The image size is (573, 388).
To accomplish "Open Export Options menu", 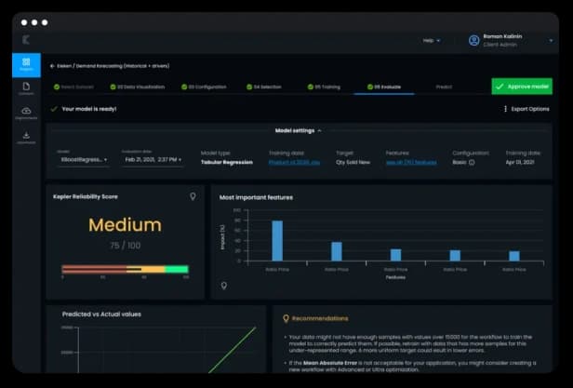I will pyautogui.click(x=526, y=109).
